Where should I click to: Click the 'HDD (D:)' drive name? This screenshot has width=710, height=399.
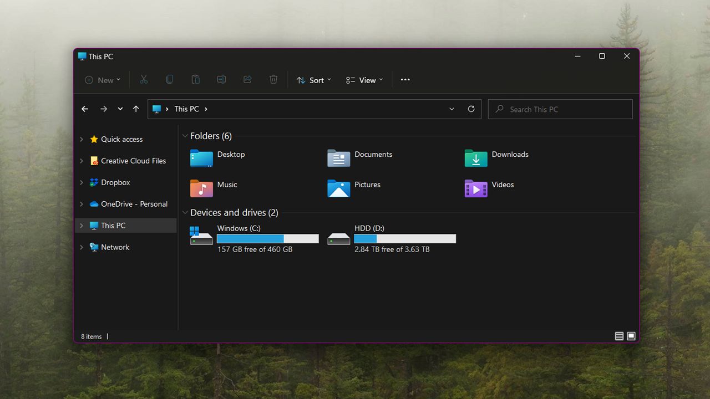click(369, 228)
